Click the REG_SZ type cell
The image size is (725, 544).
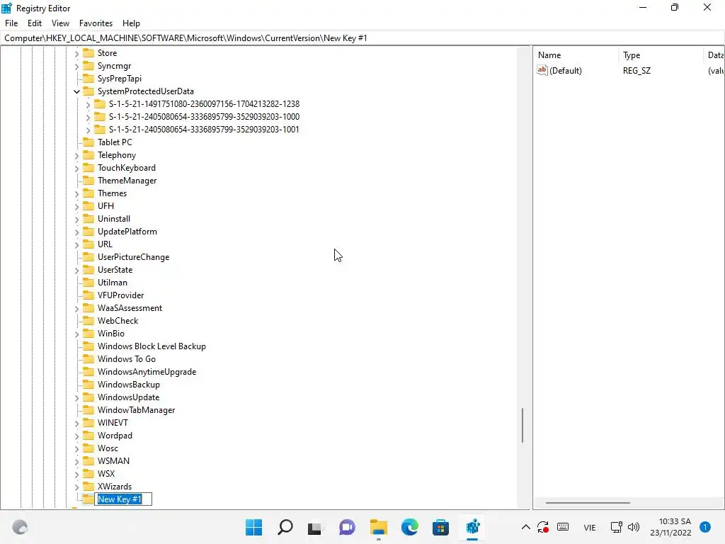(x=636, y=71)
